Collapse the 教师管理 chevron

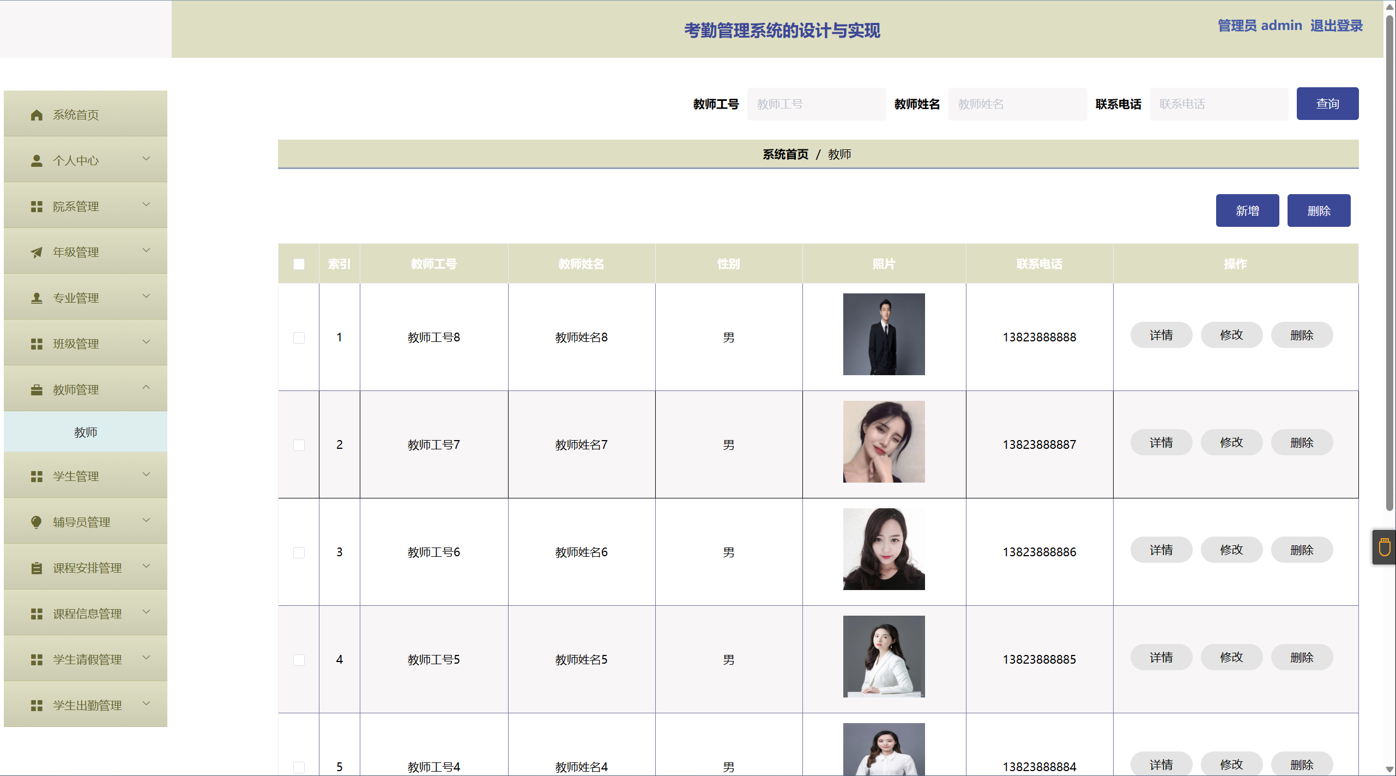click(x=146, y=388)
